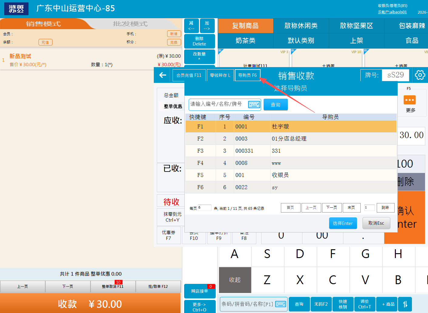Confirm selection with 选择Enter button
Screen dimensions: 428x313
point(343,223)
